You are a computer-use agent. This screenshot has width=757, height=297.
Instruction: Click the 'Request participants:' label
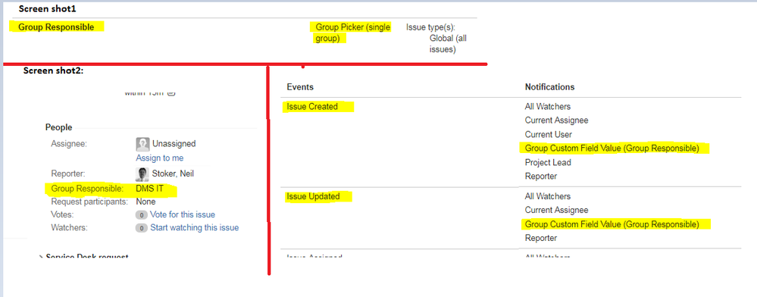pos(89,202)
